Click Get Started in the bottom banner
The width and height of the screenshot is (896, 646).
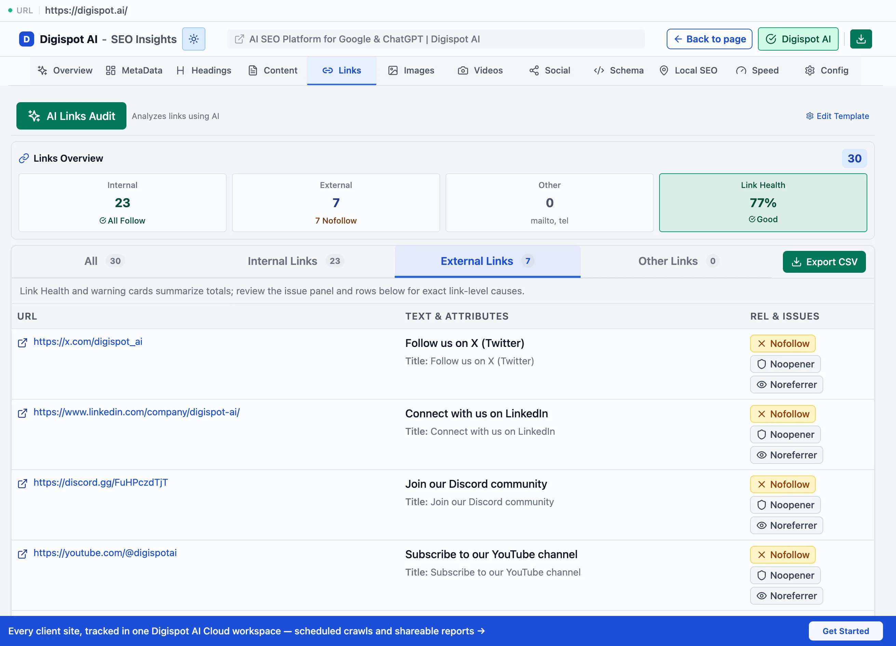[x=845, y=631]
